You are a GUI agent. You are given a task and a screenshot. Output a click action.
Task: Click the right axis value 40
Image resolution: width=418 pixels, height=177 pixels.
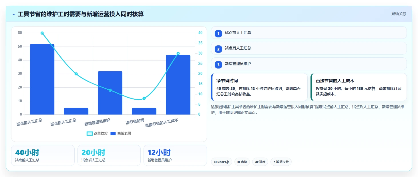(x=200, y=33)
